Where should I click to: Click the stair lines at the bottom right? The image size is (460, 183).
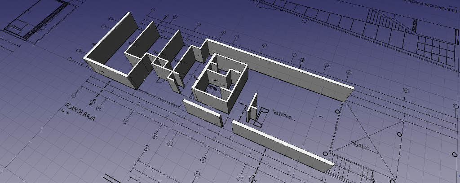(352, 168)
